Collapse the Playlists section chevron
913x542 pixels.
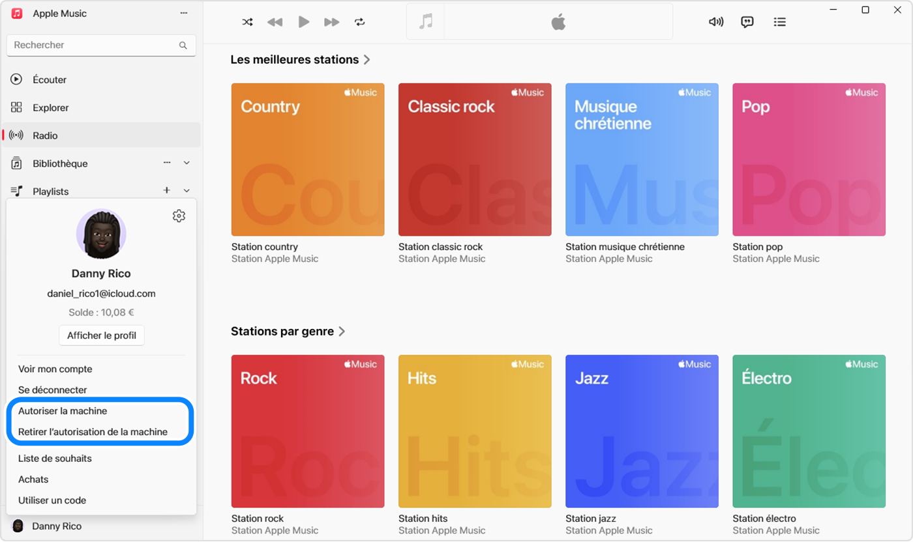pyautogui.click(x=187, y=191)
